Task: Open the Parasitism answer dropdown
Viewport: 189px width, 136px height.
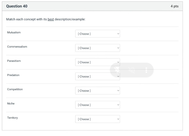Action: [x=98, y=62]
